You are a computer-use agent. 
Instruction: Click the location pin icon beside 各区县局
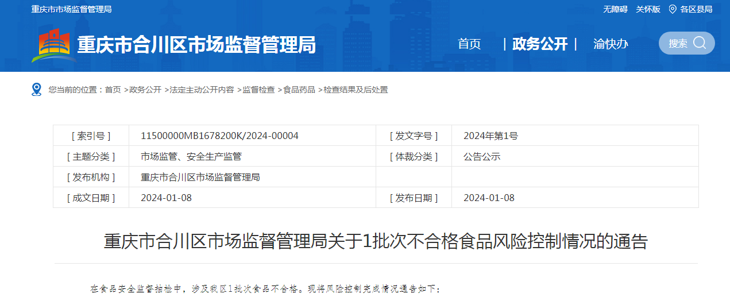click(673, 9)
